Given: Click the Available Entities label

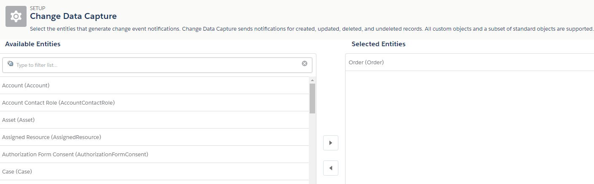Looking at the screenshot, I should click(x=32, y=44).
